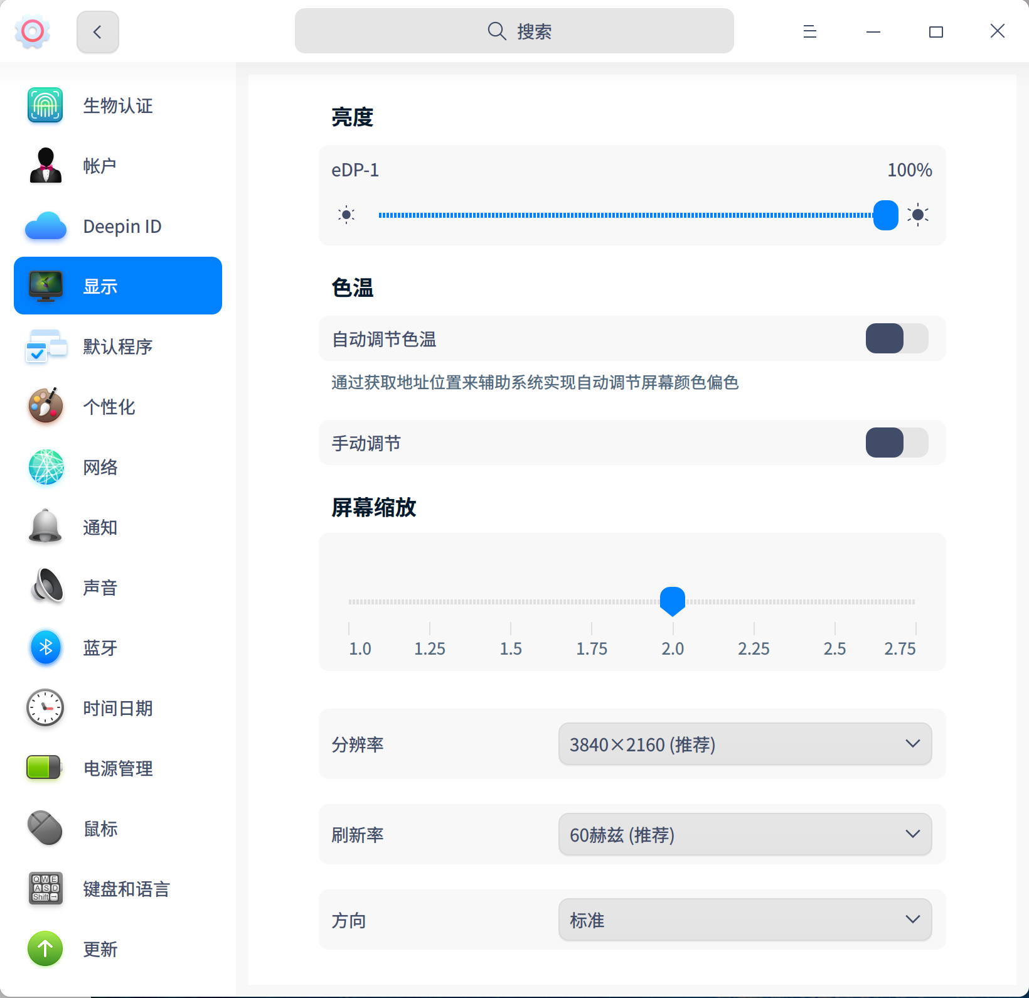Open the 分辨率 resolution dropdown
The width and height of the screenshot is (1029, 998).
(744, 744)
